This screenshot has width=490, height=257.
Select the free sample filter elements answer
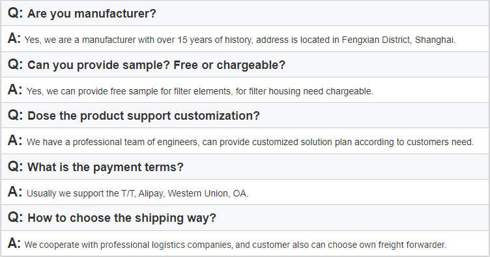199,91
